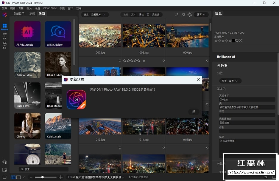Click the undo reset icon at bottom right
The height and width of the screenshot is (181, 279).
coord(266,177)
